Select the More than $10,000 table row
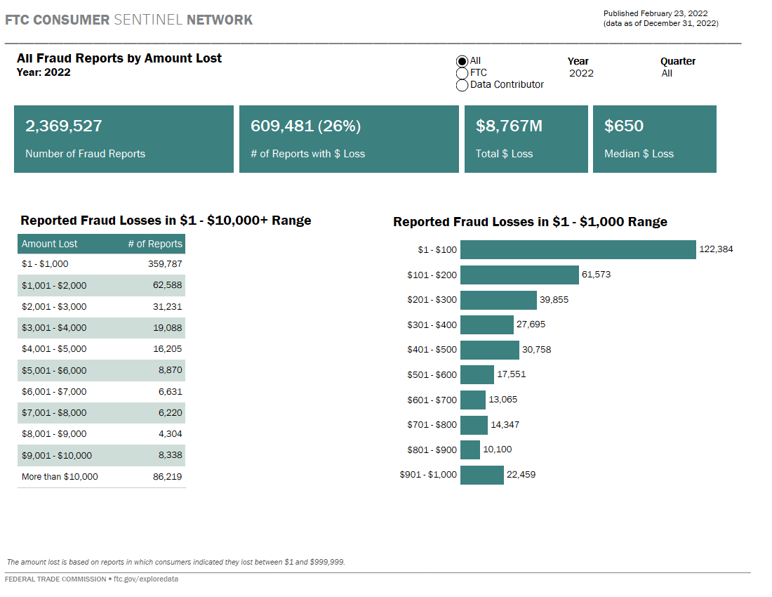The width and height of the screenshot is (772, 597). click(100, 476)
